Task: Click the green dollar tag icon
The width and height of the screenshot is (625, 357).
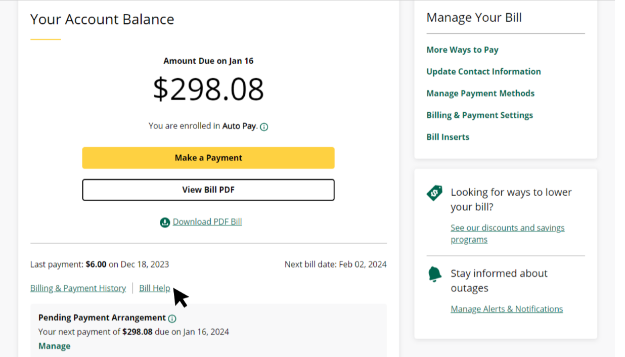Action: (434, 193)
